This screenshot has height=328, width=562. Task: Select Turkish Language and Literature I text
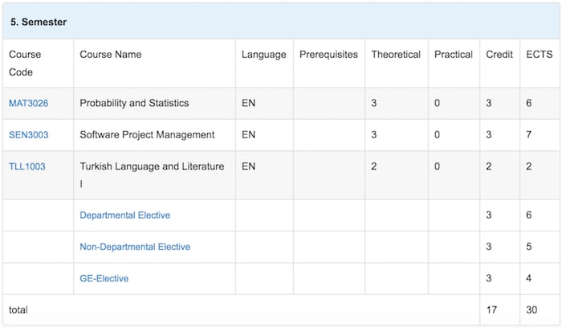tap(152, 166)
